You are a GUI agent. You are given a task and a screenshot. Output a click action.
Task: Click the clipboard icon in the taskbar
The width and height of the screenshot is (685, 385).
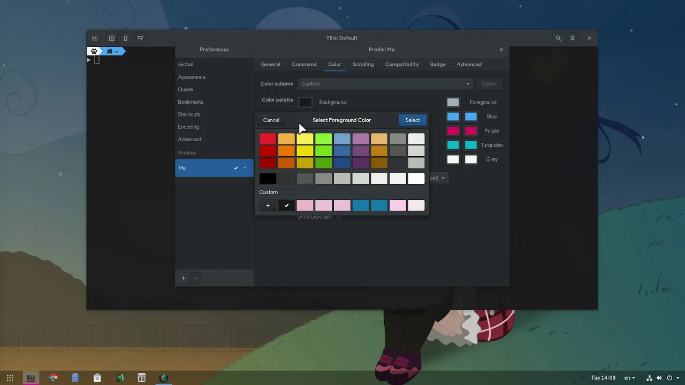click(x=97, y=378)
